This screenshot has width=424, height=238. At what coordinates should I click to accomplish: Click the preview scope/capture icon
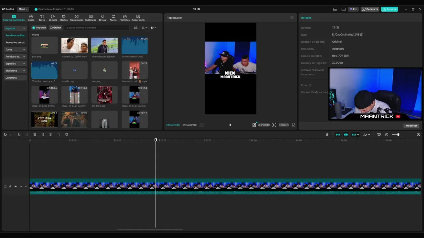274,125
